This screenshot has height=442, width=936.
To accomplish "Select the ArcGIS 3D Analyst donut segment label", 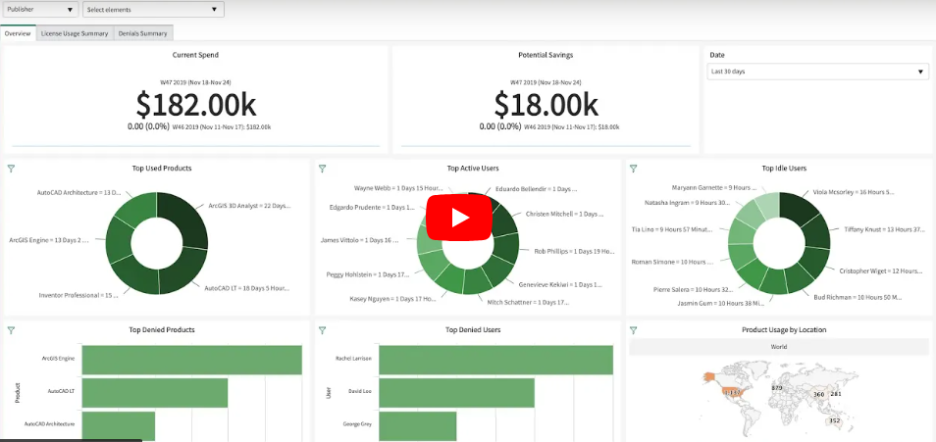I will (x=249, y=205).
